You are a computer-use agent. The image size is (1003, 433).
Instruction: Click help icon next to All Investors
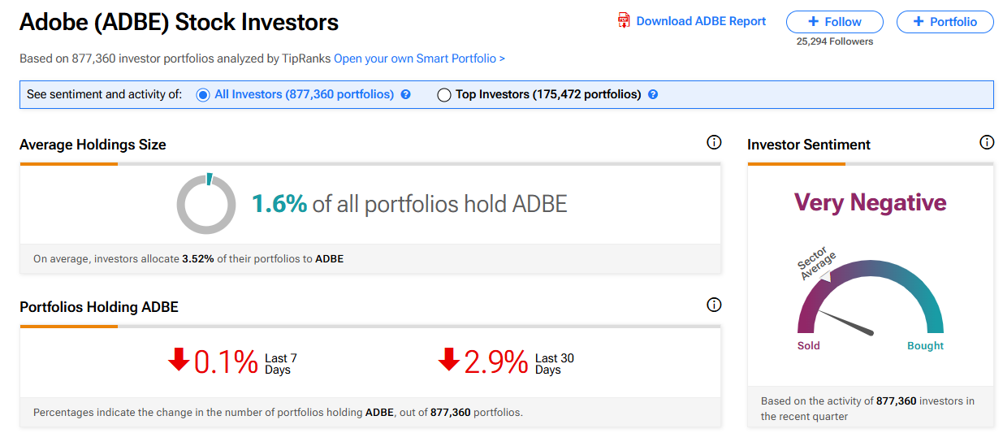tap(406, 94)
